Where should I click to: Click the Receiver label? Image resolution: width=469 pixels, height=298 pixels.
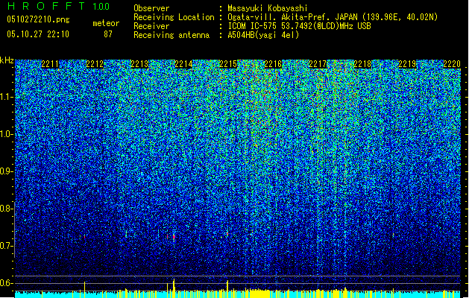(151, 26)
